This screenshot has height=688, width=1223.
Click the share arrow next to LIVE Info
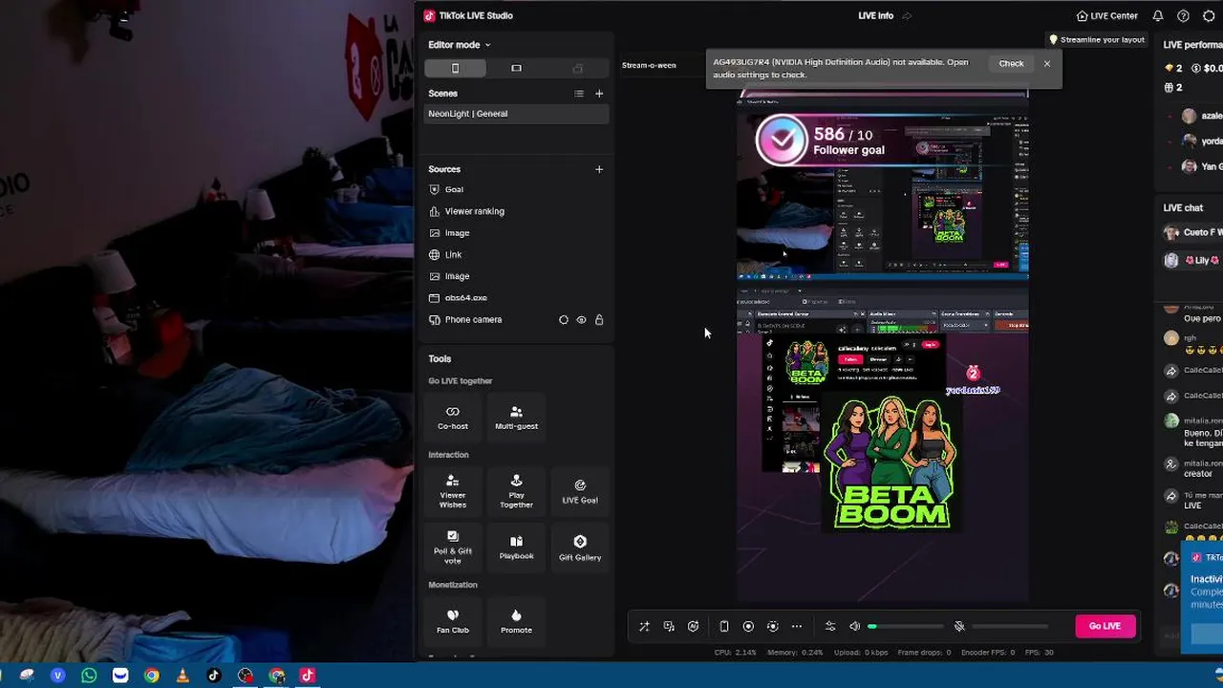pos(907,16)
